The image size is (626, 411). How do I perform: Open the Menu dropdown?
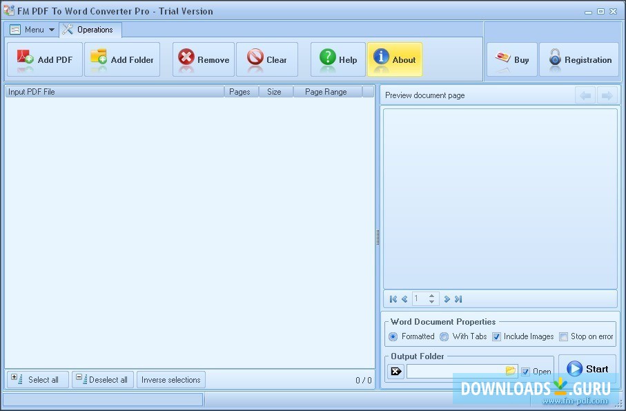[32, 30]
